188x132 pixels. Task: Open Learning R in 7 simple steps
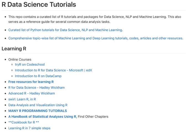click(29, 128)
